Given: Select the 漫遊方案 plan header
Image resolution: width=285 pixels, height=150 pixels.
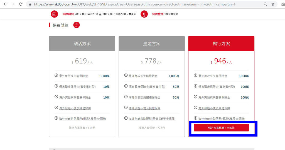Looking at the screenshot, I should tap(152, 44).
